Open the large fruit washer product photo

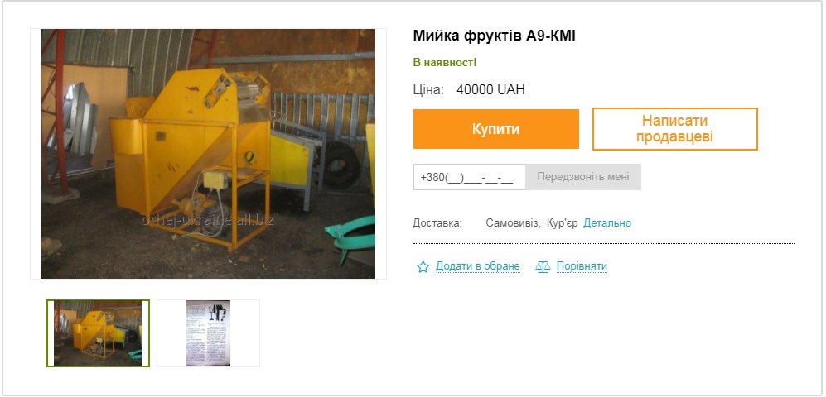click(208, 154)
